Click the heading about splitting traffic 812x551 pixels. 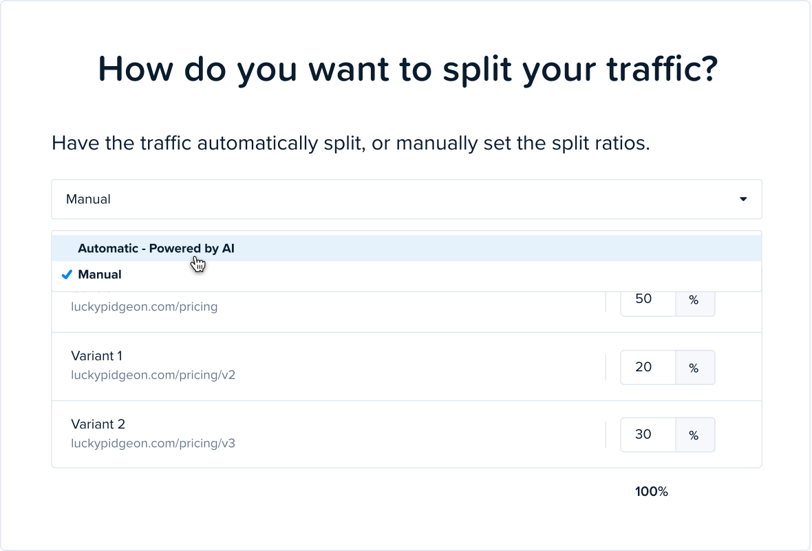pyautogui.click(x=408, y=69)
